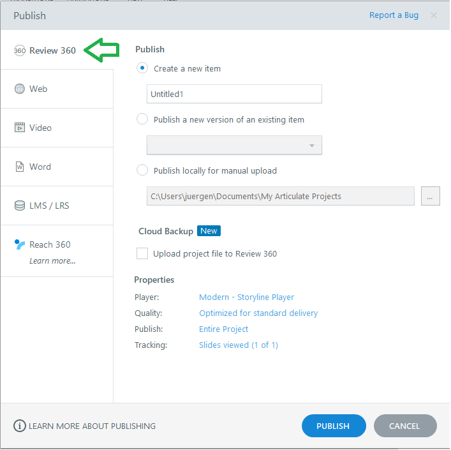The image size is (451, 450).
Task: Click the Review 360 icon in sidebar
Action: [20, 50]
